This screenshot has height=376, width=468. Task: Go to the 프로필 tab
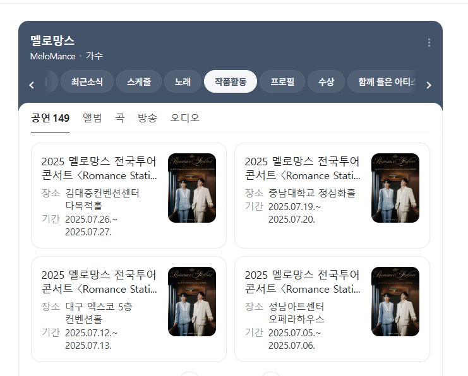282,82
